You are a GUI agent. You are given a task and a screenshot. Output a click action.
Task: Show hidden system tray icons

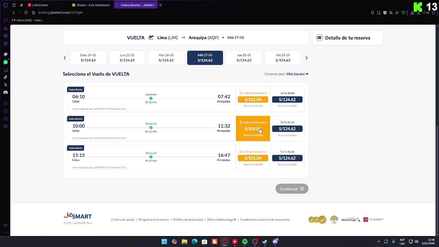(x=379, y=242)
